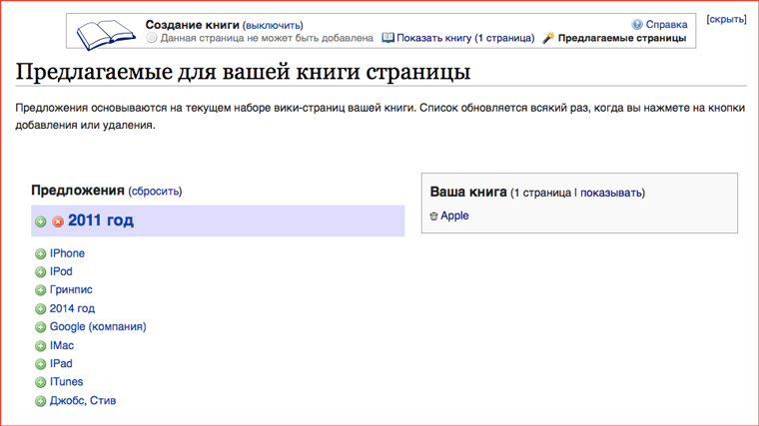Click выключить to disable book creator
Image resolution: width=759 pixels, height=426 pixels.
(274, 25)
